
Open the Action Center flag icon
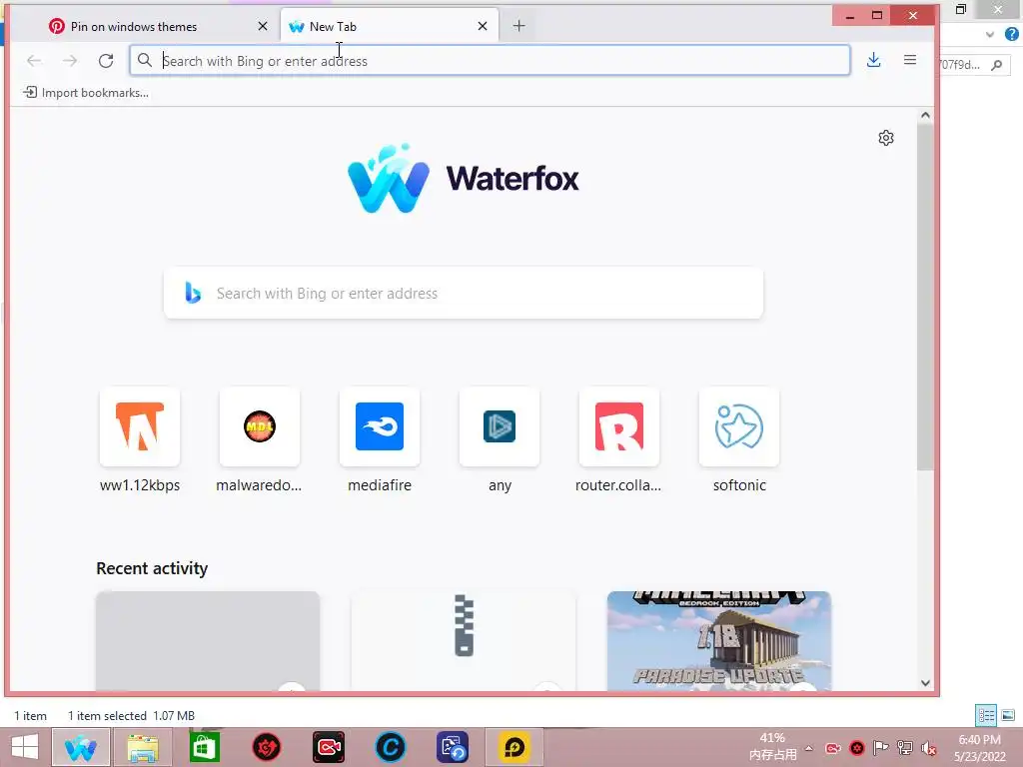coord(880,748)
